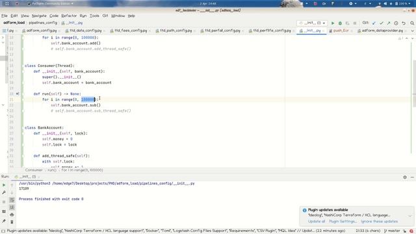Open Help menu

[x=131, y=16]
